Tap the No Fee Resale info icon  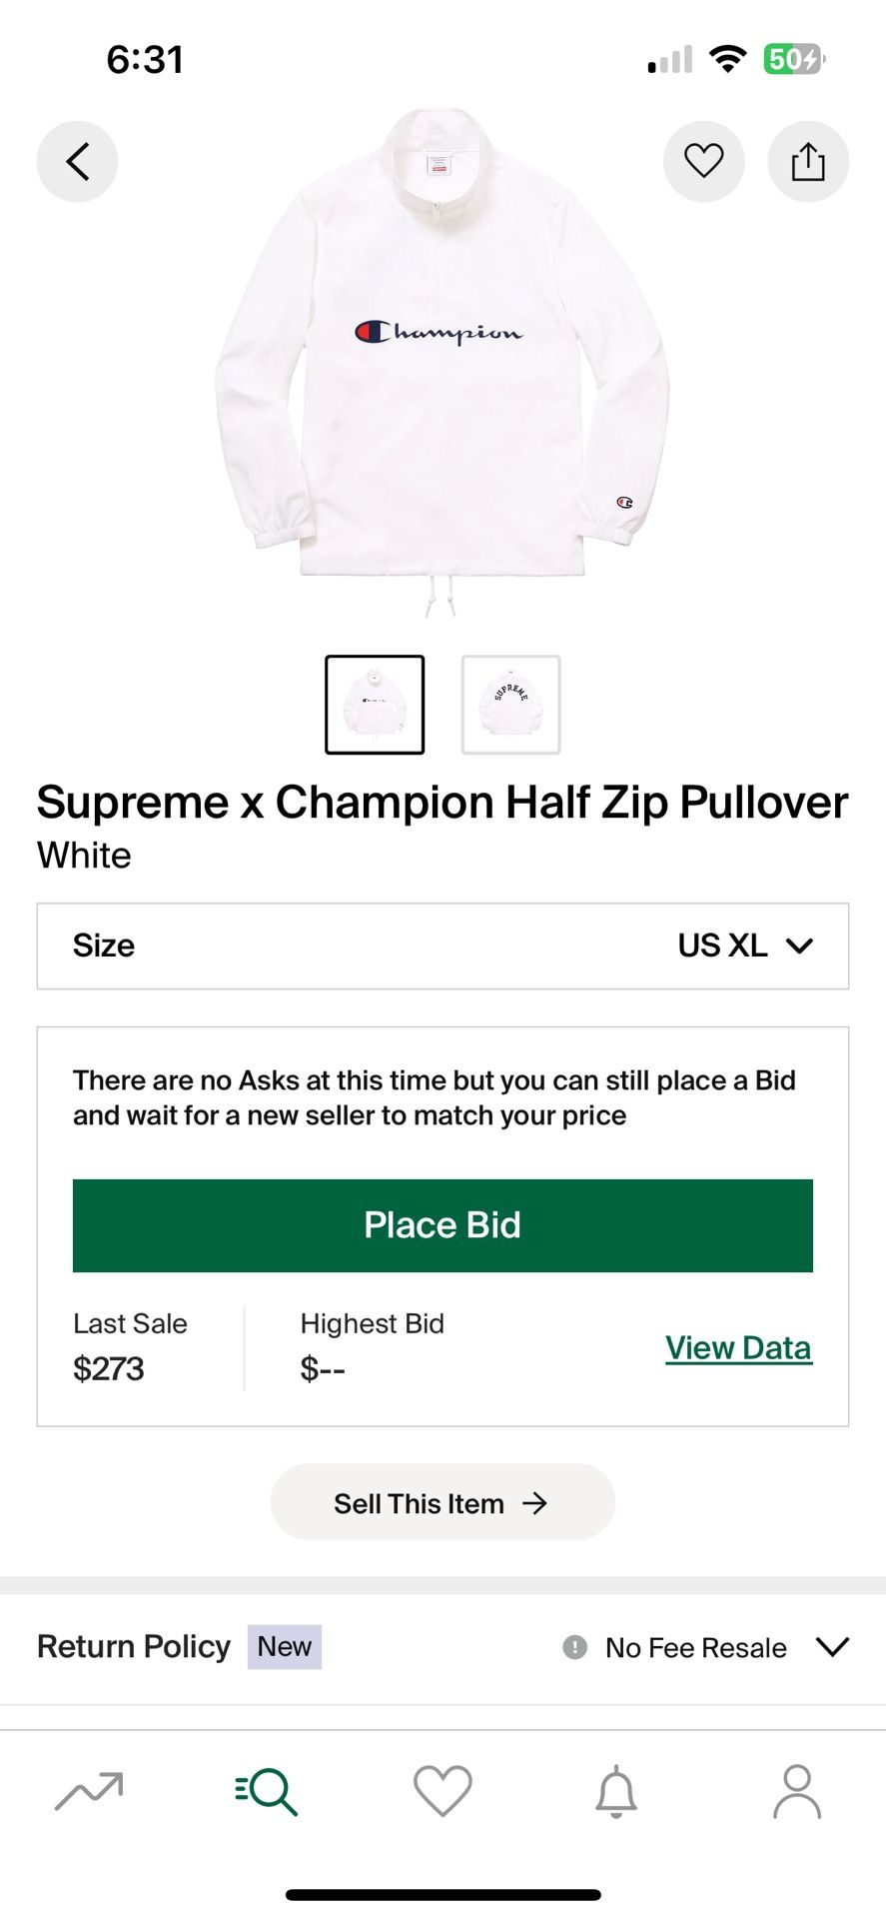coord(574,1647)
